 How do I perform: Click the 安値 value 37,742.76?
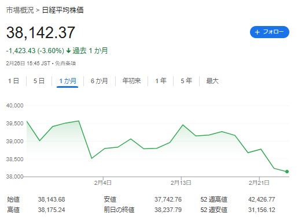[168, 199]
